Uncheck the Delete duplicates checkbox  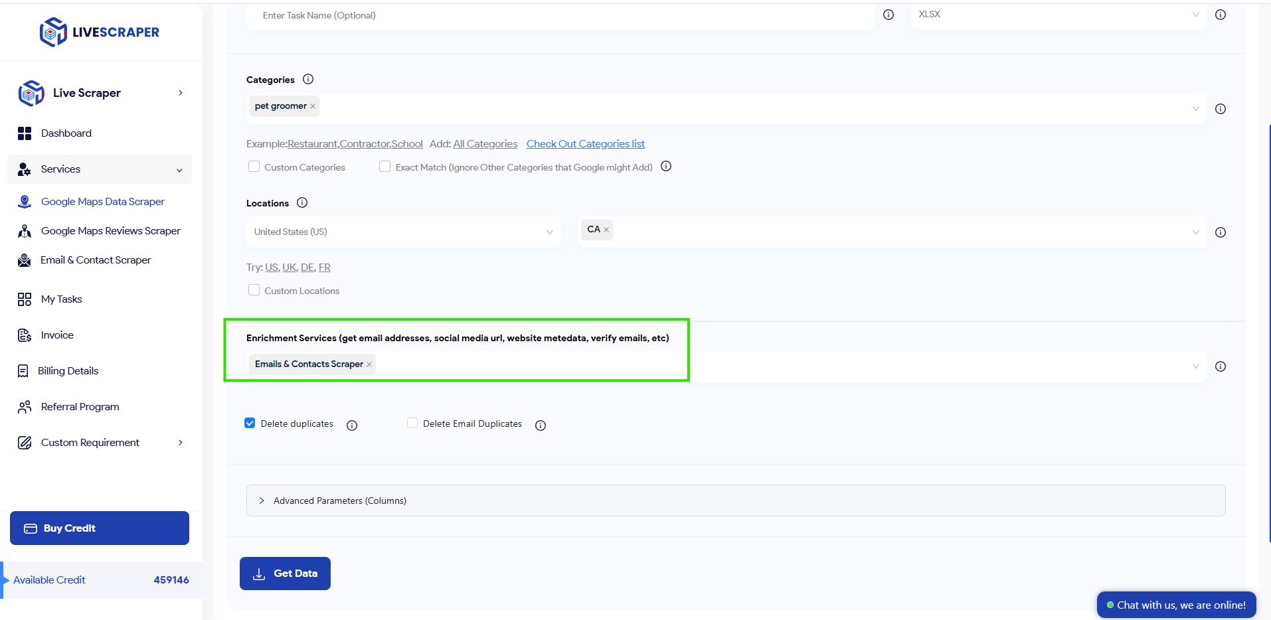[250, 423]
